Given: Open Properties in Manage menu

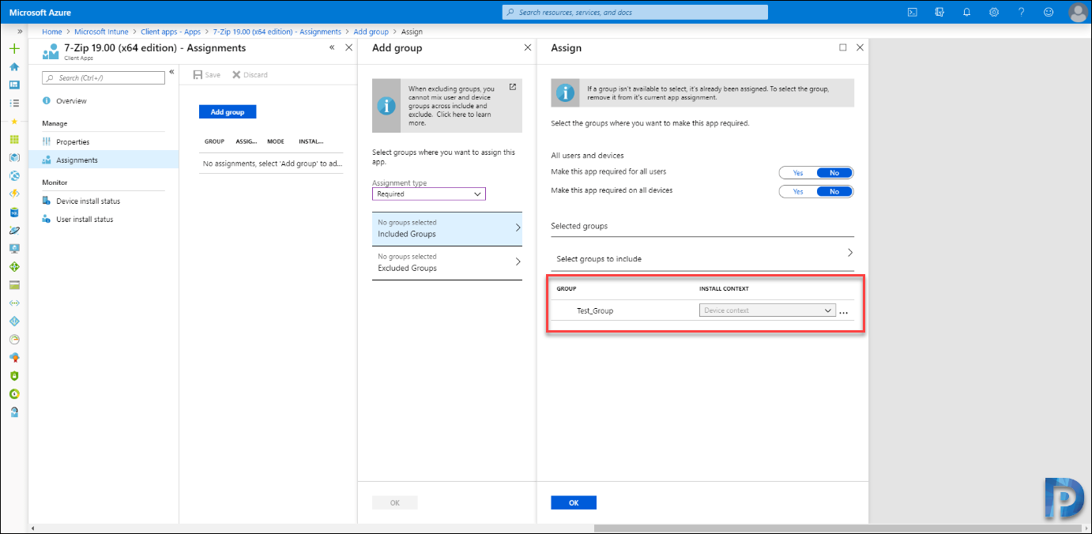Looking at the screenshot, I should tap(73, 142).
